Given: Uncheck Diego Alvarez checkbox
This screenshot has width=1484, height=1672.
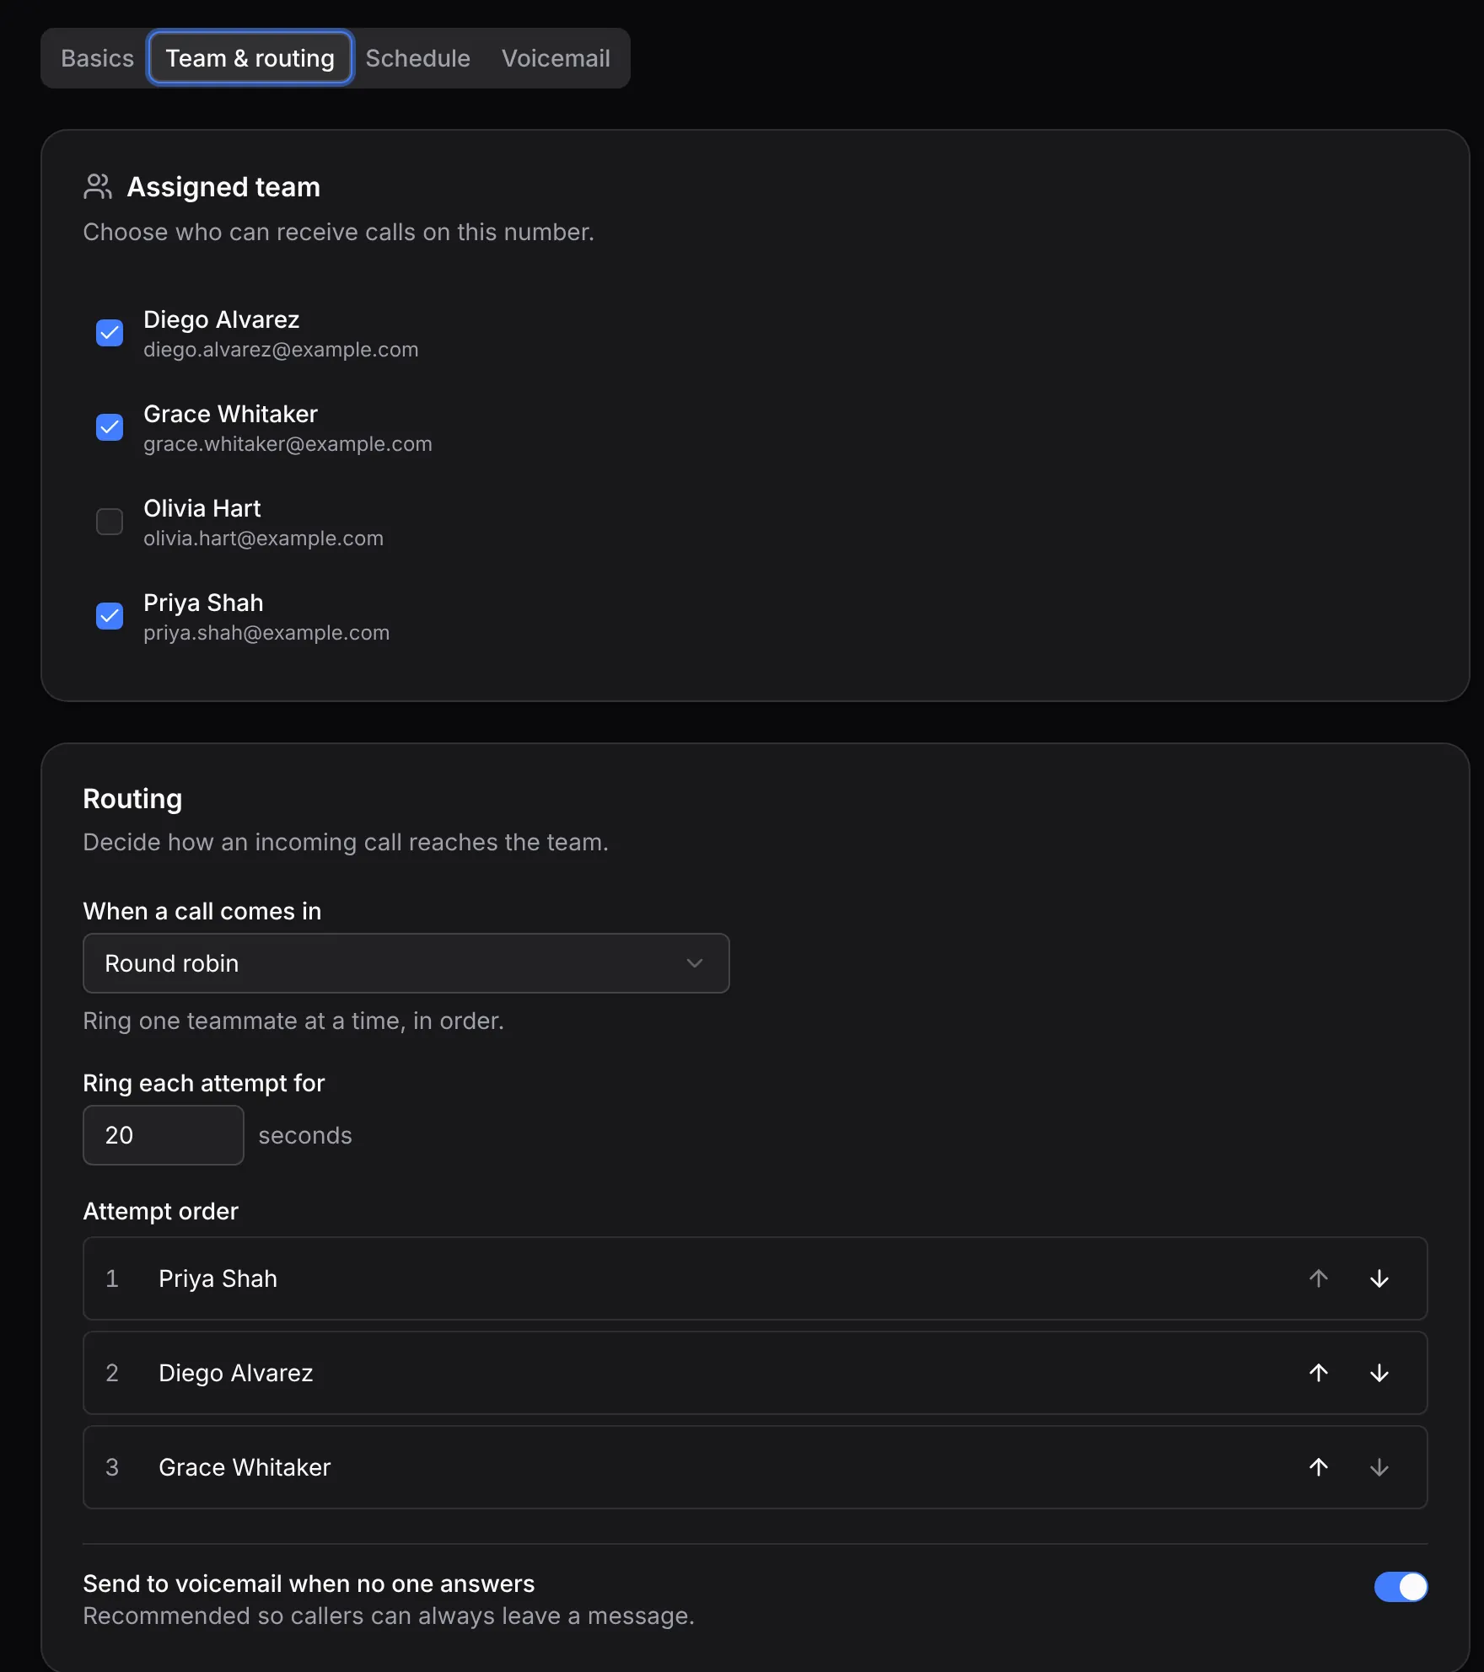Looking at the screenshot, I should (x=110, y=333).
